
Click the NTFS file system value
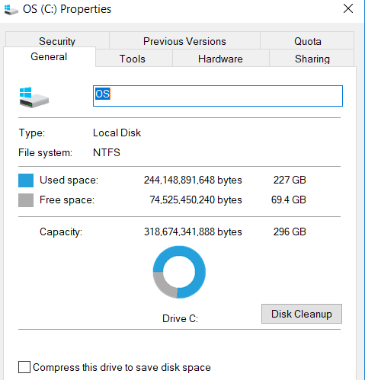point(107,152)
